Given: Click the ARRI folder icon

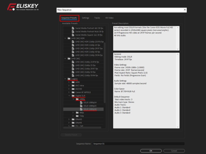Looking at the screenshot, I should pos(73,82).
